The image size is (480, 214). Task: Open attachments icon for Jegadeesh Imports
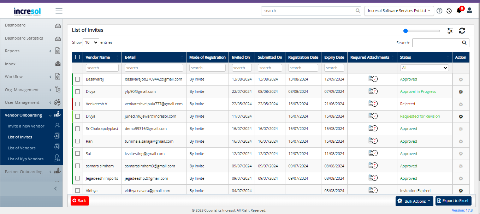[372, 178]
